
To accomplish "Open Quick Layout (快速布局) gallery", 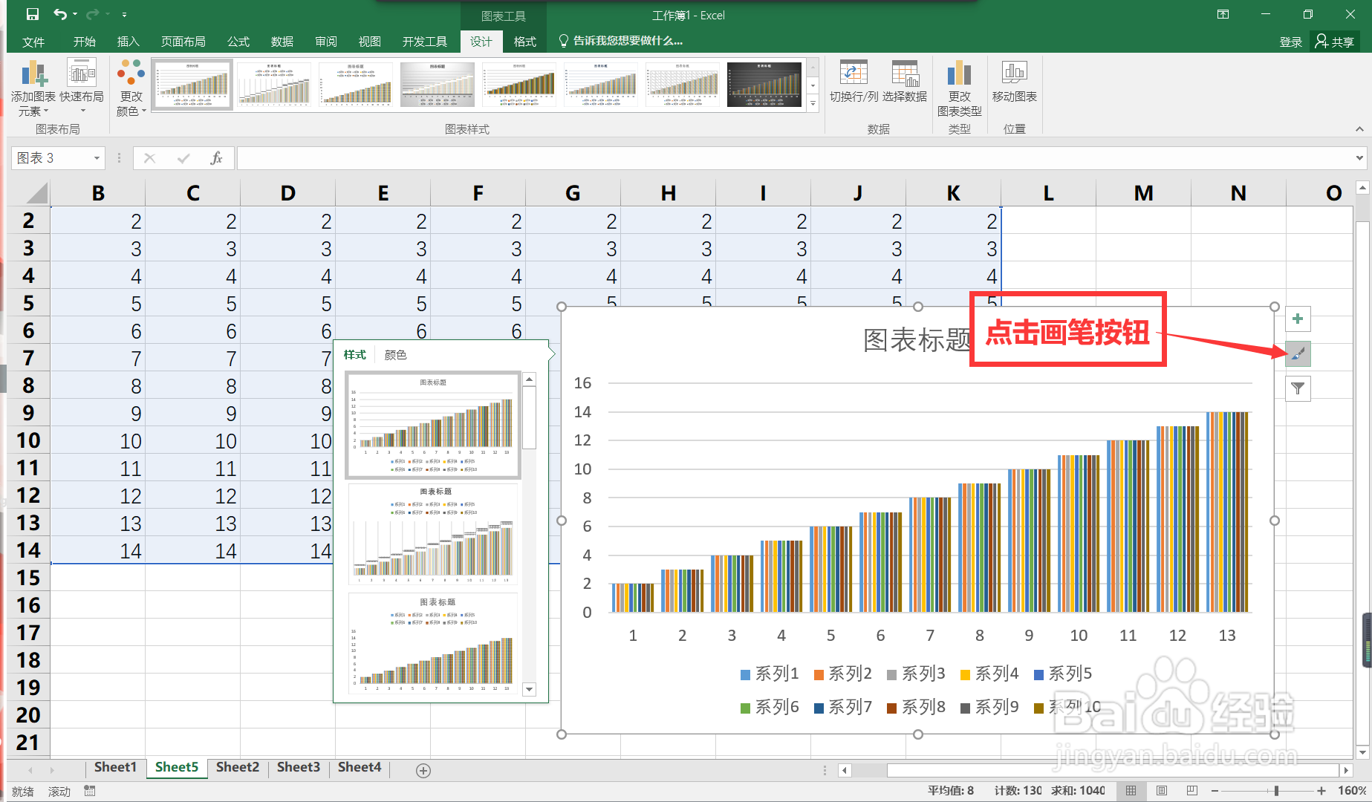I will click(82, 88).
